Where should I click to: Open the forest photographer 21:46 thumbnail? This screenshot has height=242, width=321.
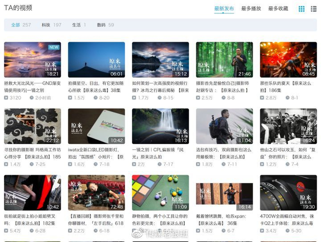pyautogui.click(x=224, y=60)
